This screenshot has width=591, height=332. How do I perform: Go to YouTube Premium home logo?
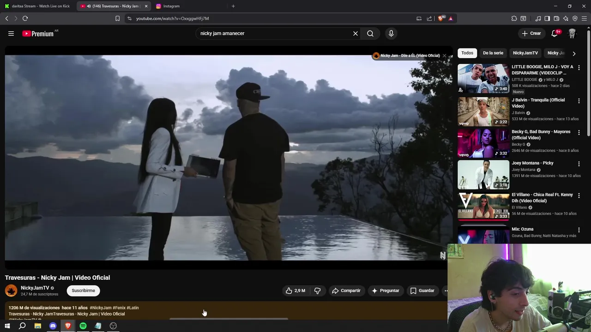pos(38,34)
